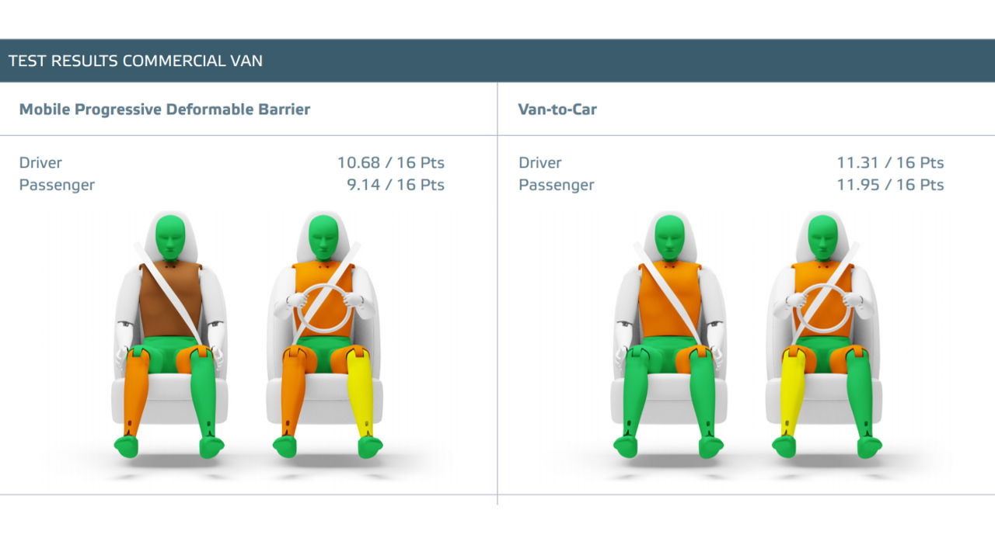Screen dimensions: 995x559
Task: Select the Van-to-Car heading
Action: [x=557, y=109]
